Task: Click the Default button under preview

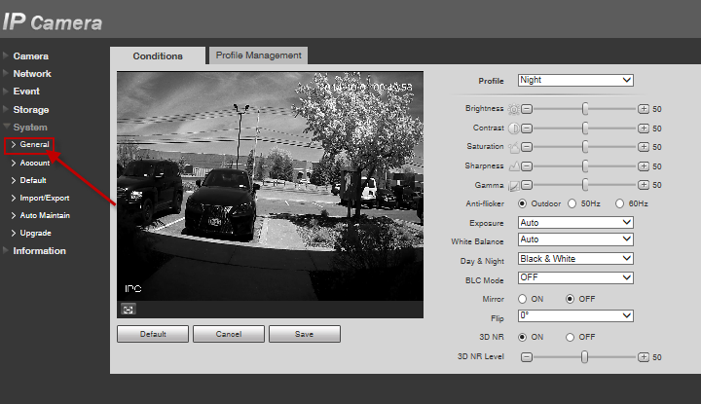Action: coord(152,334)
